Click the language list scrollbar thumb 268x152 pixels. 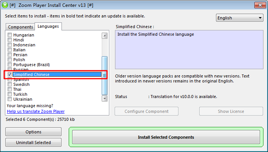104,76
